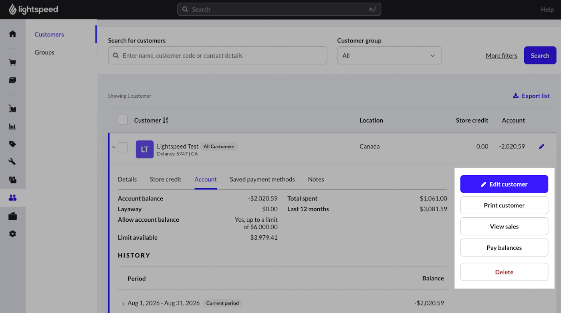
Task: Go to Customers in side menu
Action: 49,34
